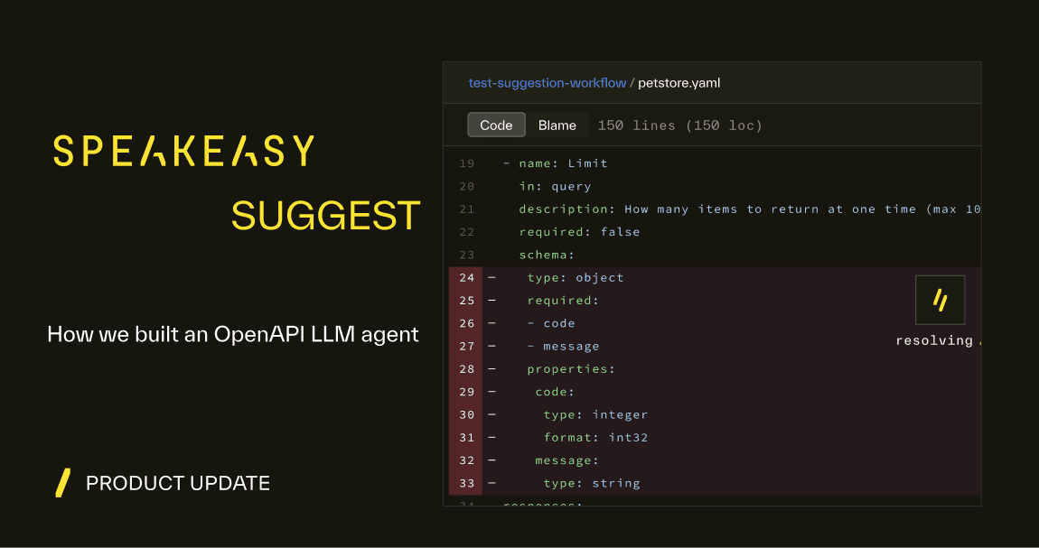Screen dimensions: 1039x548
Task: Select line number 22
Action: [x=466, y=232]
